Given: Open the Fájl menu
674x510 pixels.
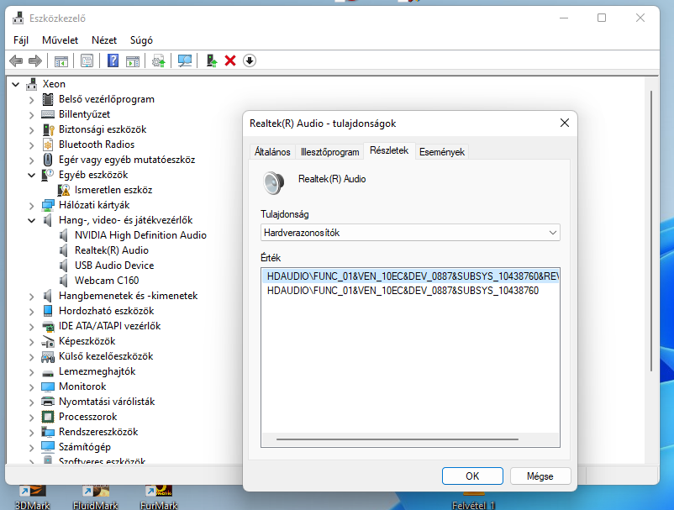Looking at the screenshot, I should [x=21, y=40].
